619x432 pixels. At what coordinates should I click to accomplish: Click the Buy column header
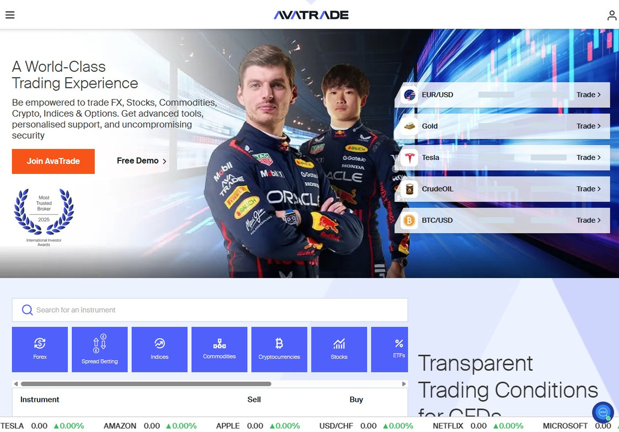point(356,400)
